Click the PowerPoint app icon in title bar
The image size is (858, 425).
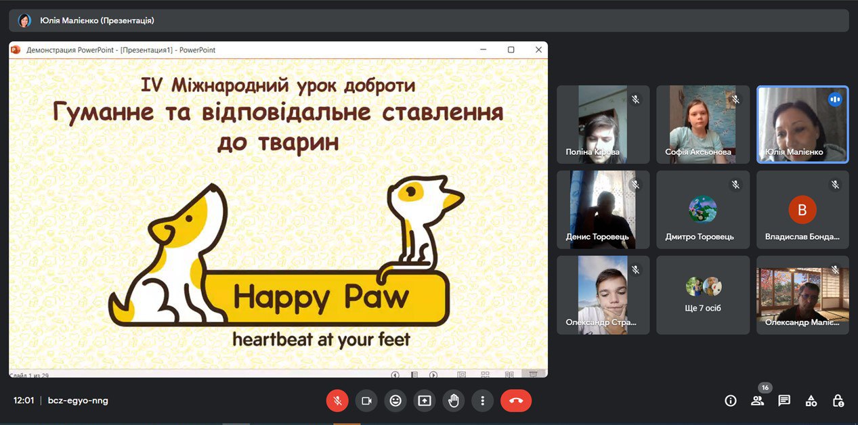(x=16, y=49)
